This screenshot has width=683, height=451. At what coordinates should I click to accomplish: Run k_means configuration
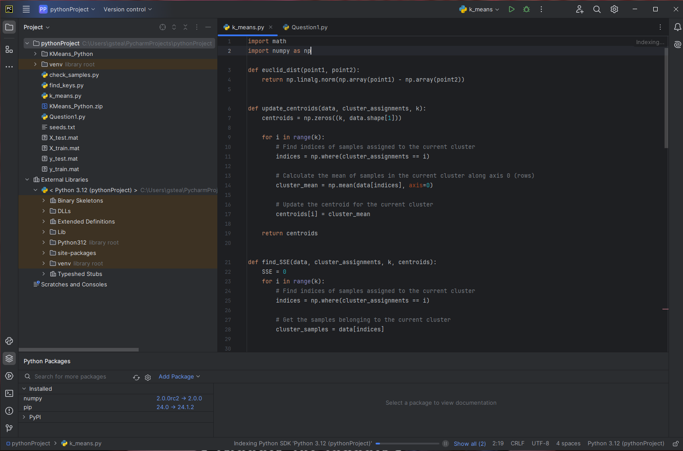[x=512, y=9]
